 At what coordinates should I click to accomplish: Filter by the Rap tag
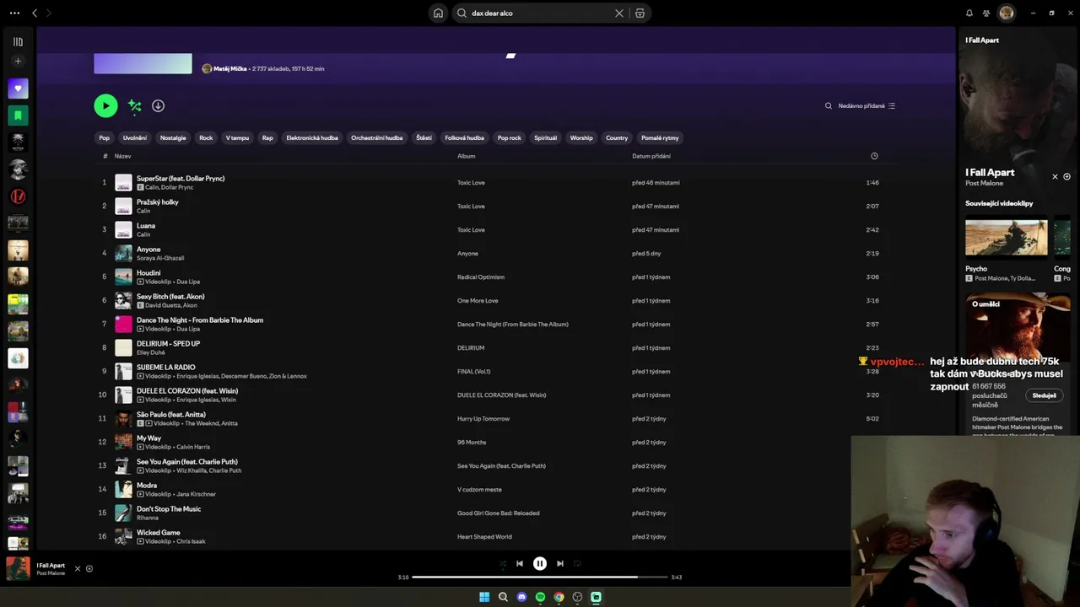(x=267, y=138)
